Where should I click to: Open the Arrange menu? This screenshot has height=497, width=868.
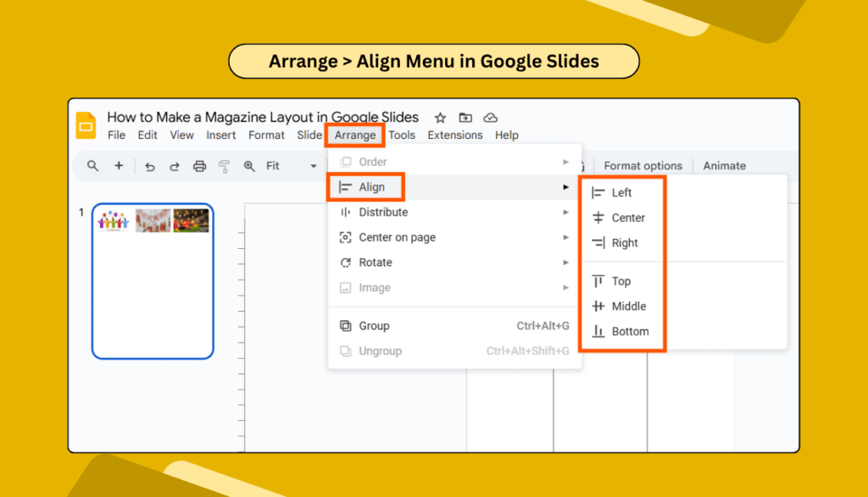coord(354,135)
